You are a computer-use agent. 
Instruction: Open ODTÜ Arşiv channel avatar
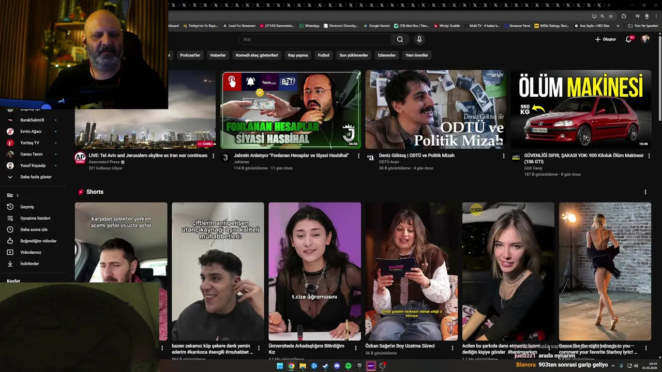click(370, 157)
